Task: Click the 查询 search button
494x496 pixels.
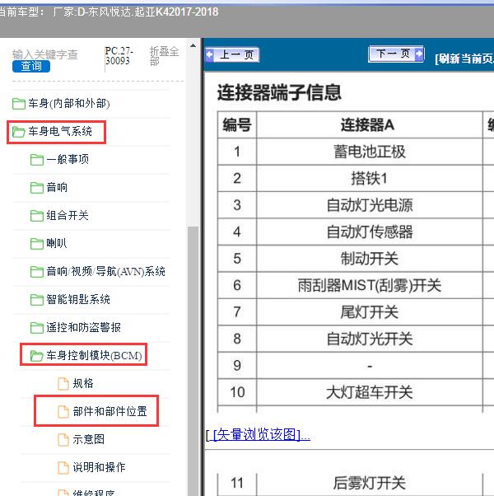Action: [31, 66]
